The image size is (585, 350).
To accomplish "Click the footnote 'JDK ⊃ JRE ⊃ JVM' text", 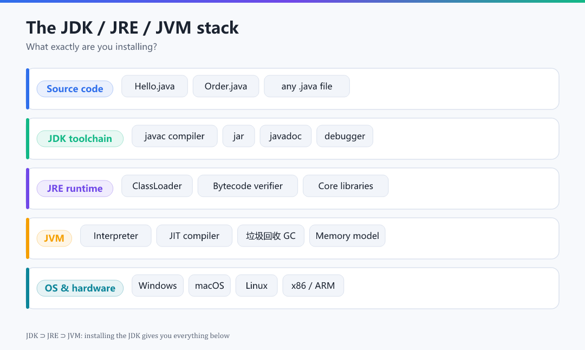I will pos(54,335).
